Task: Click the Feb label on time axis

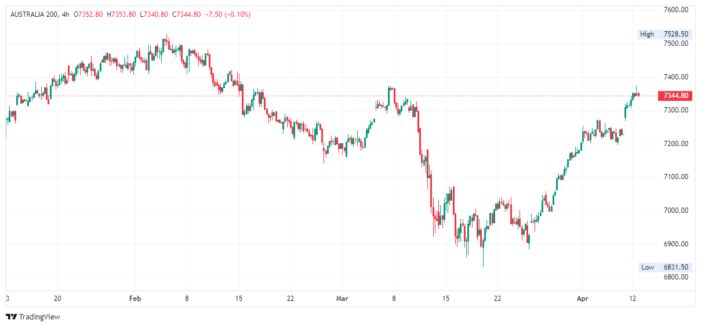Action: (x=135, y=299)
